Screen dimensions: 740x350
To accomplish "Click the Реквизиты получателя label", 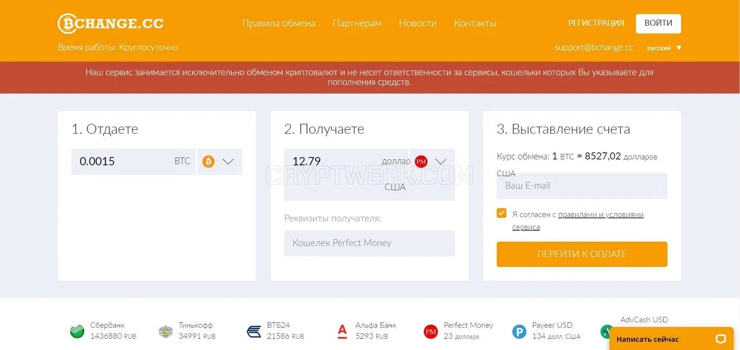I will click(332, 218).
